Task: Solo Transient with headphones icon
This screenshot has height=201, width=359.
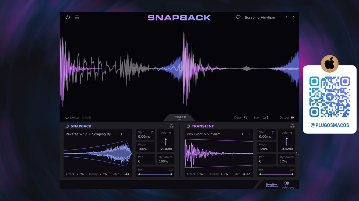Action: click(292, 126)
